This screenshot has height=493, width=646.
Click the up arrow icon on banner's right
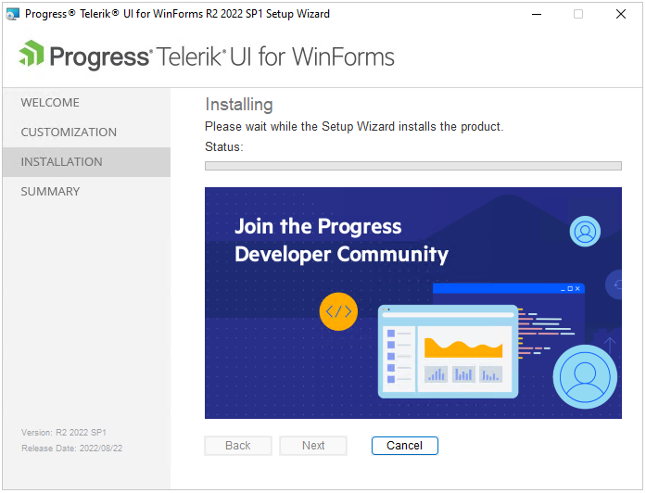click(x=610, y=344)
